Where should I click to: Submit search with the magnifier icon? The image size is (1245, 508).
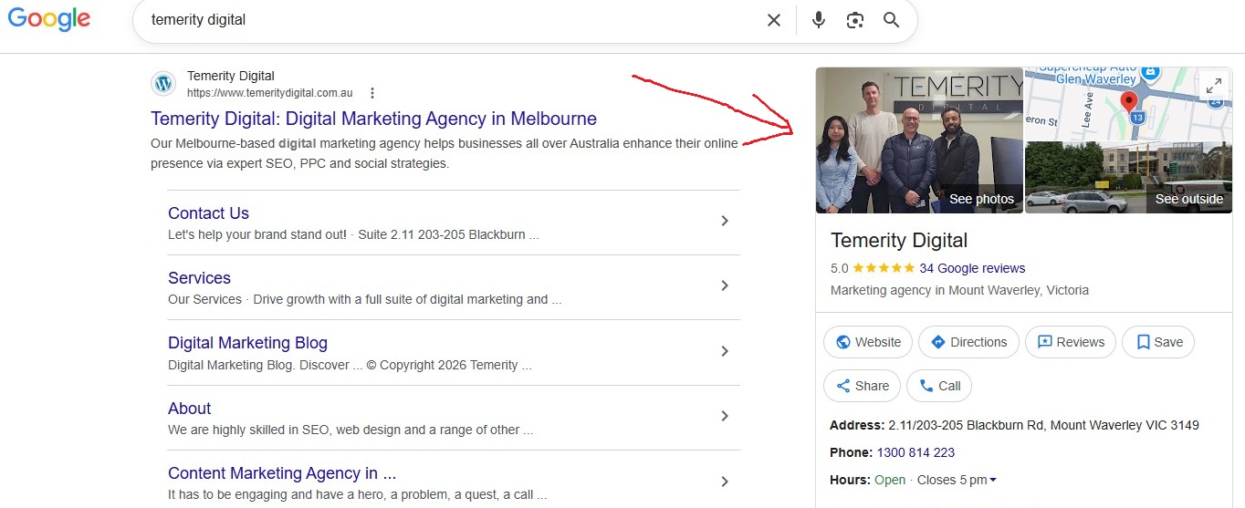click(x=892, y=20)
